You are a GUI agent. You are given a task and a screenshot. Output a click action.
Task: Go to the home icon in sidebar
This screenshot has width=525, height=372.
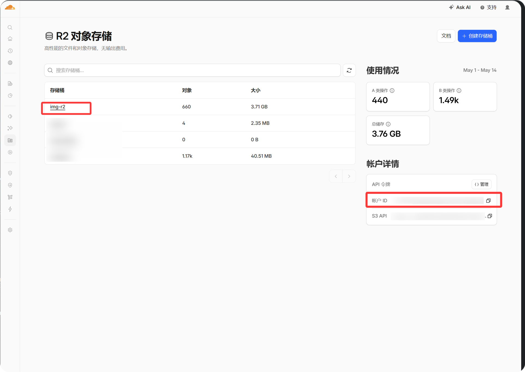(x=10, y=39)
